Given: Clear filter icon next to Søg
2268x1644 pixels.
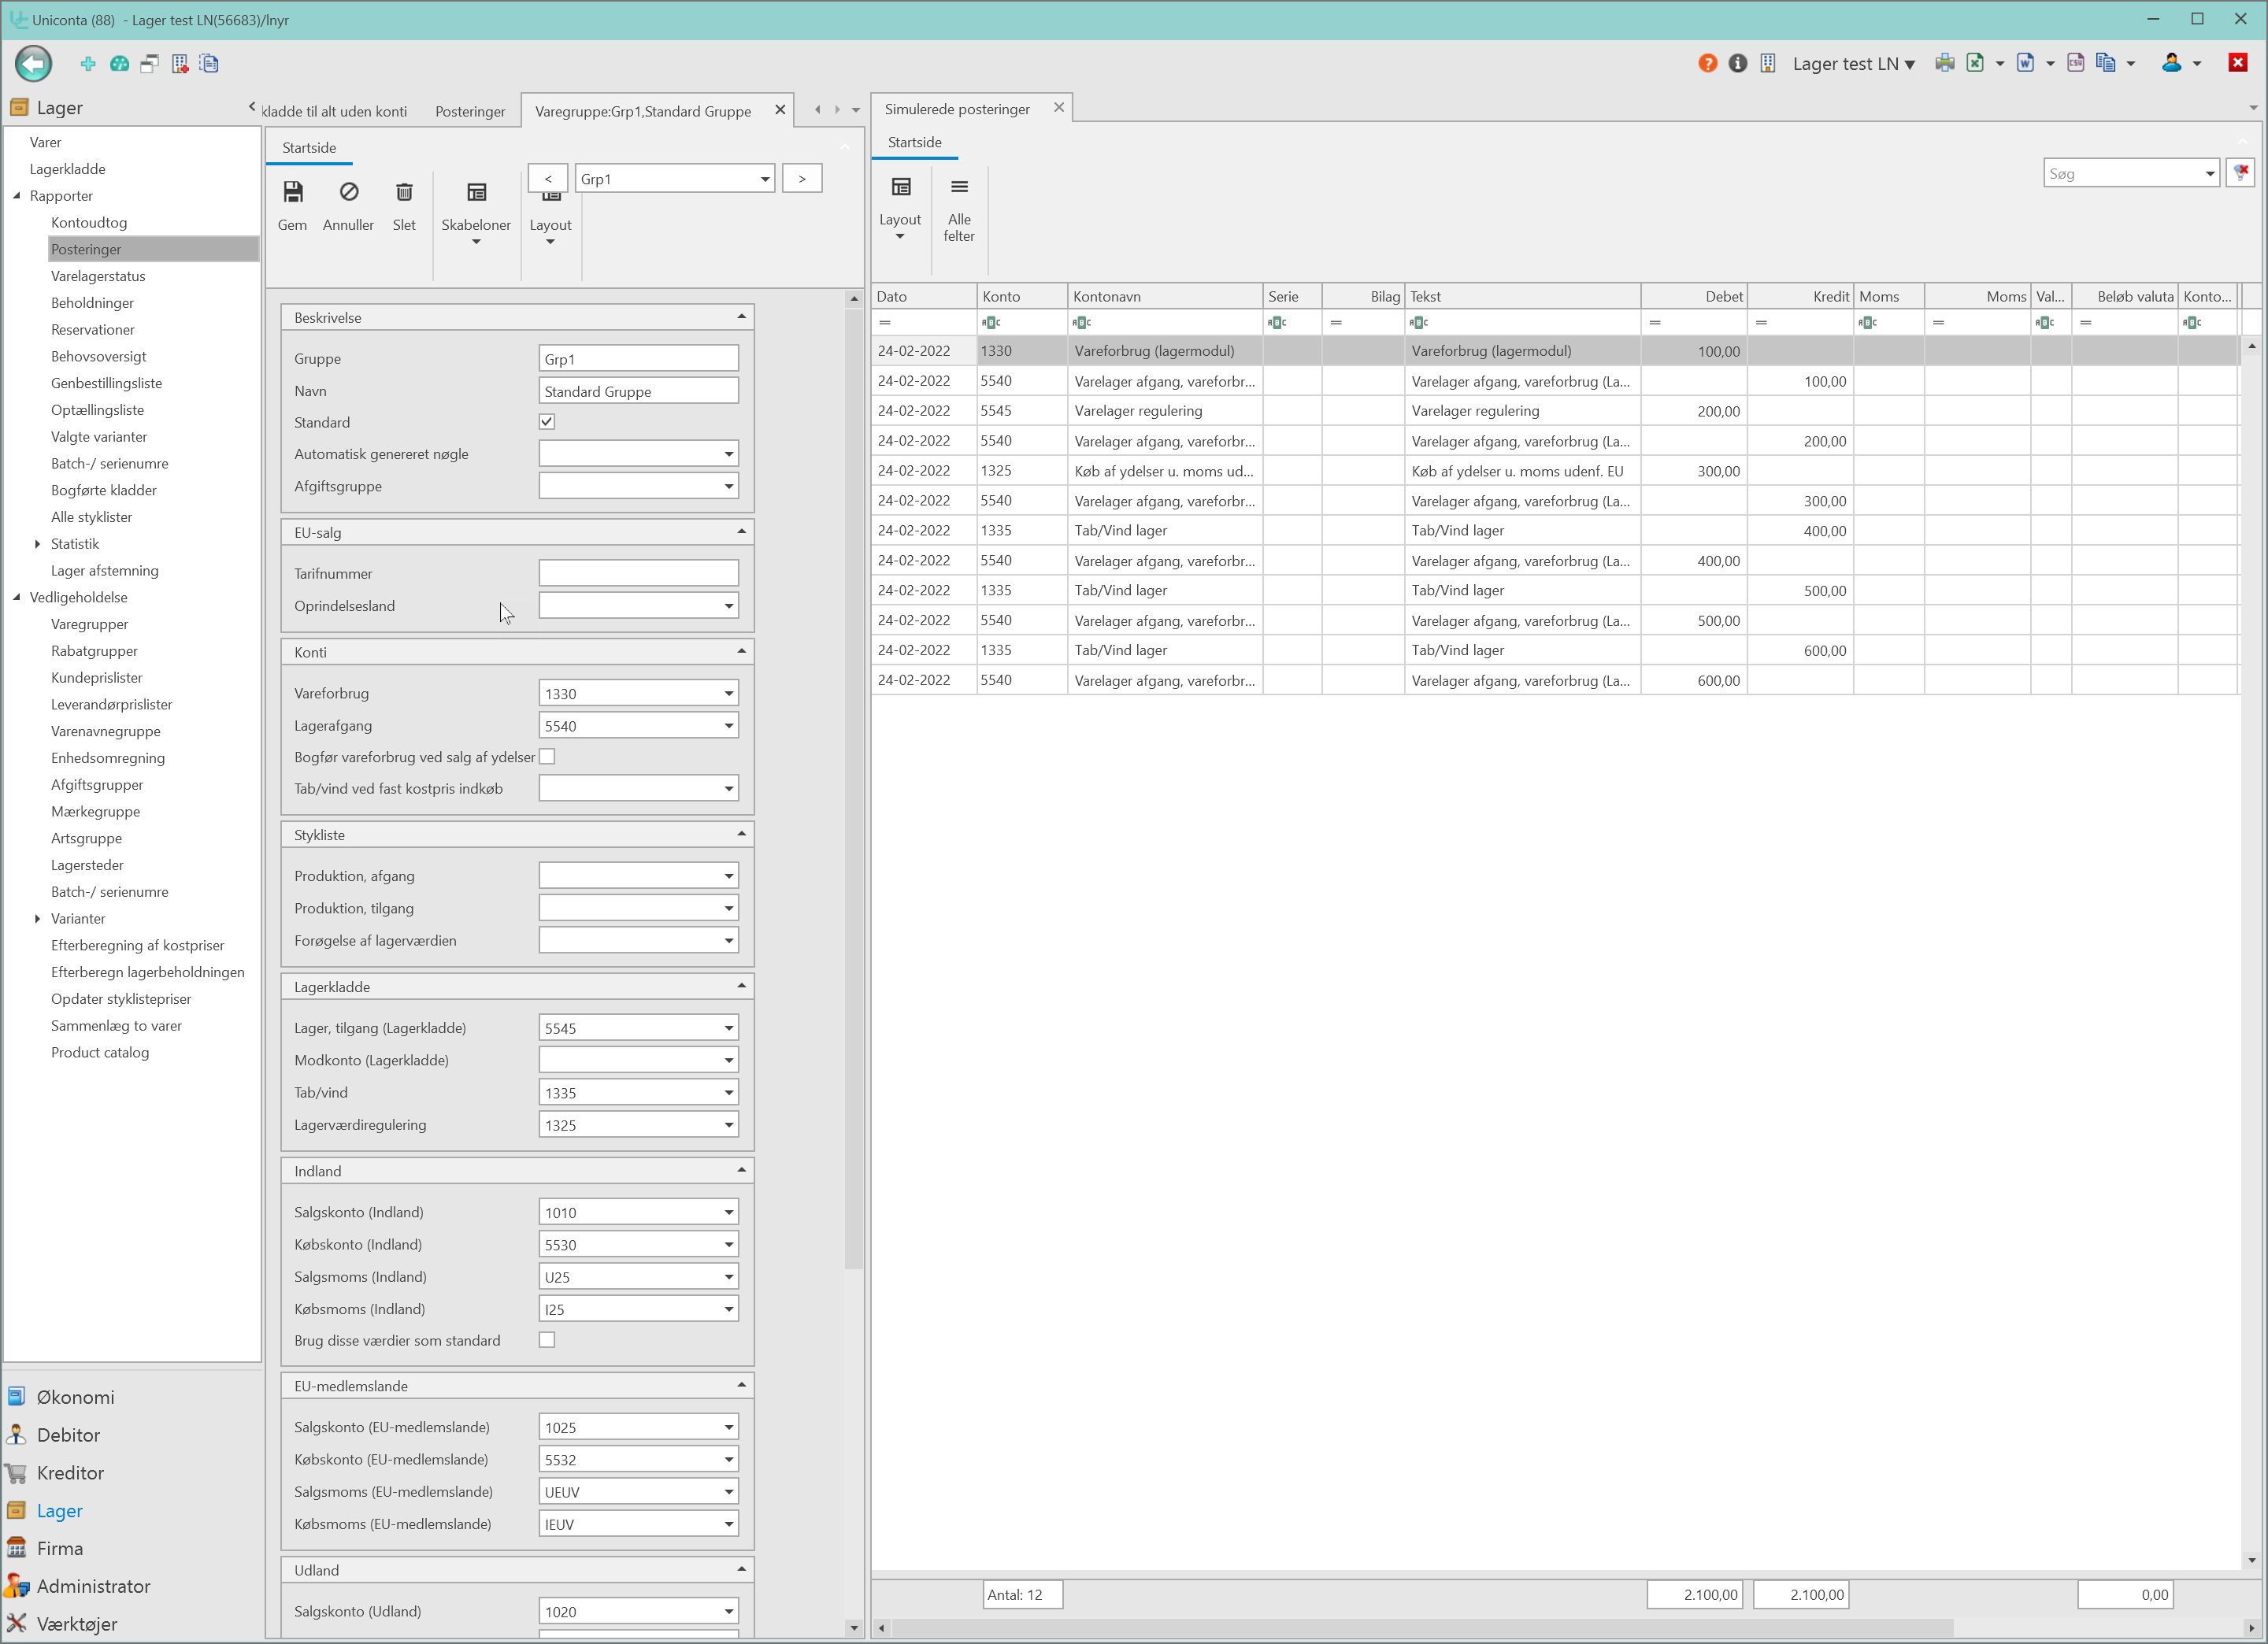Looking at the screenshot, I should [2241, 173].
